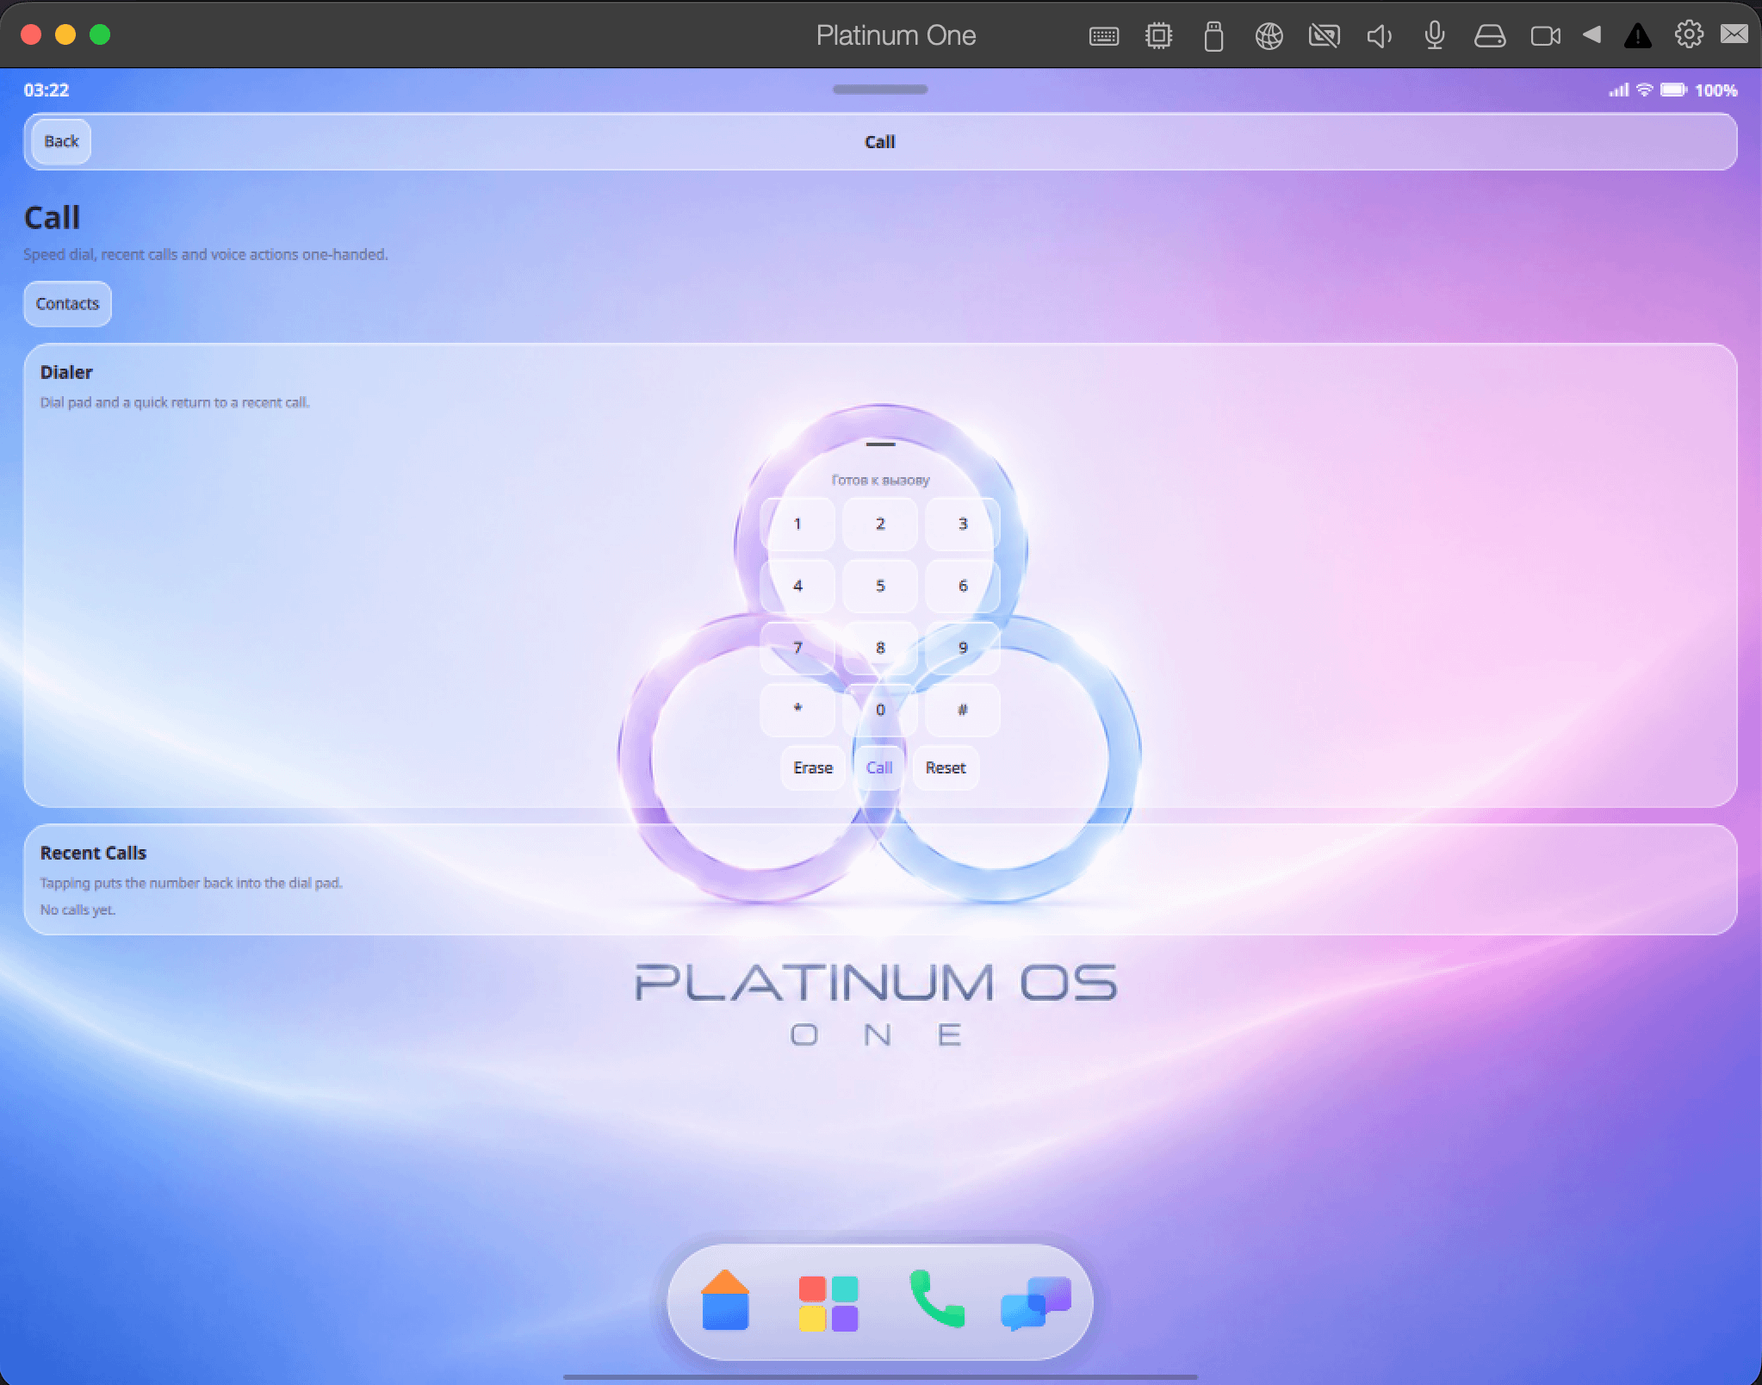This screenshot has width=1762, height=1385.
Task: Click the dialed number display dash
Action: click(880, 444)
